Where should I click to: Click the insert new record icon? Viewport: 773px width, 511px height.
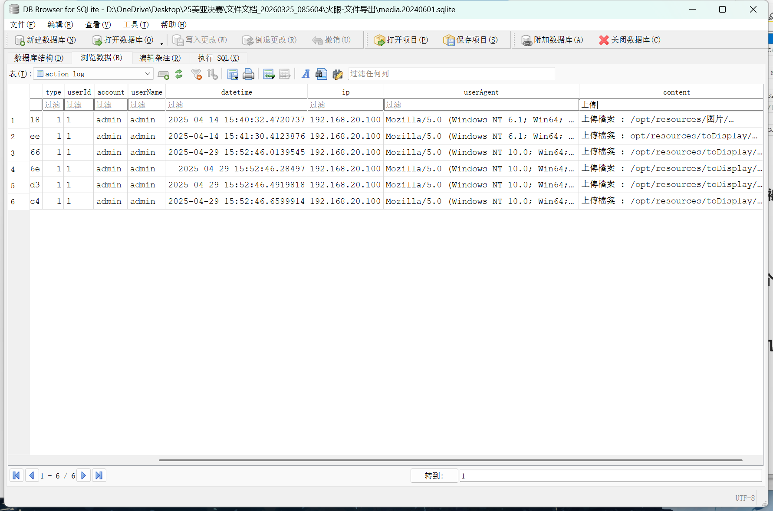(163, 74)
